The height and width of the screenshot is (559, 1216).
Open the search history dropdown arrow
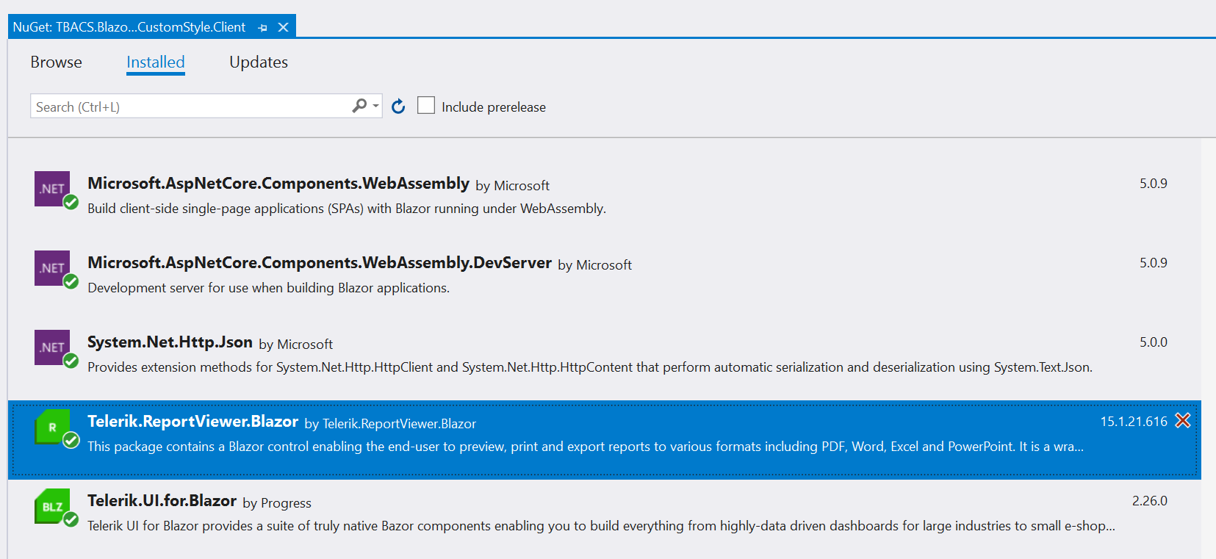pos(375,106)
